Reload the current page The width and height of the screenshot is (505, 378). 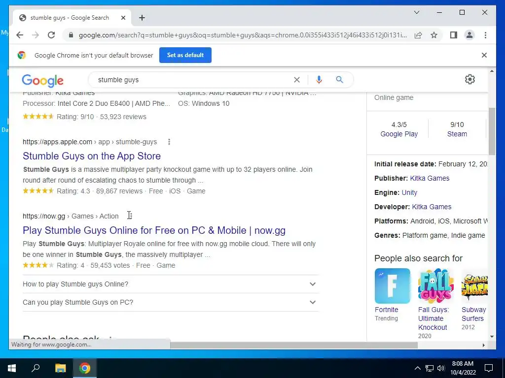(x=51, y=35)
